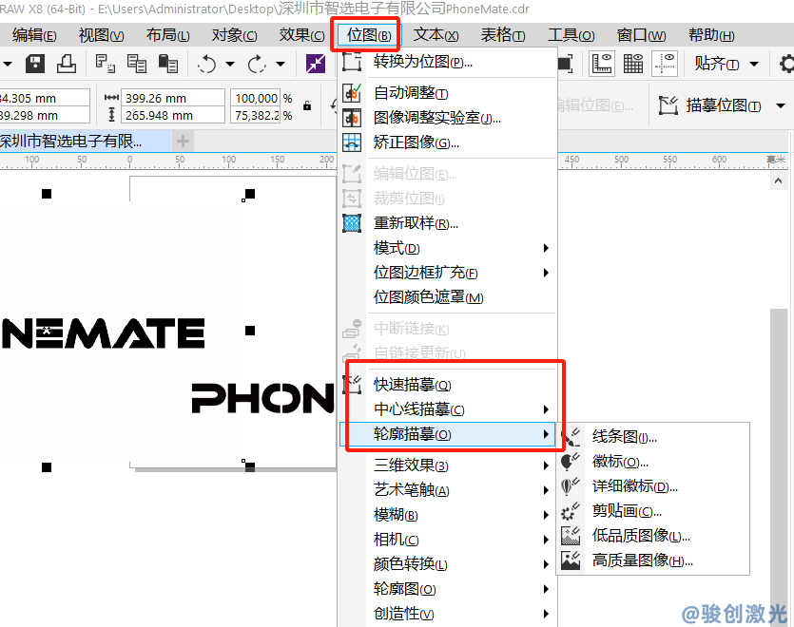
Task: Open the 对象(C) menu
Action: pos(235,35)
